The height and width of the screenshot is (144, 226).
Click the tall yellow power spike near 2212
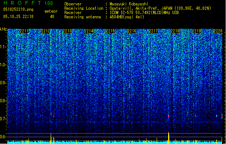coord(51,138)
